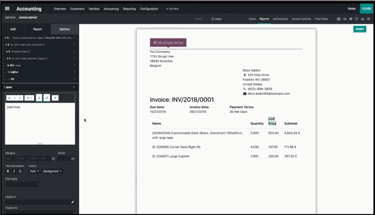Select the list view icon
Image resolution: width=375 pixels, height=215 pixels.
344,19
